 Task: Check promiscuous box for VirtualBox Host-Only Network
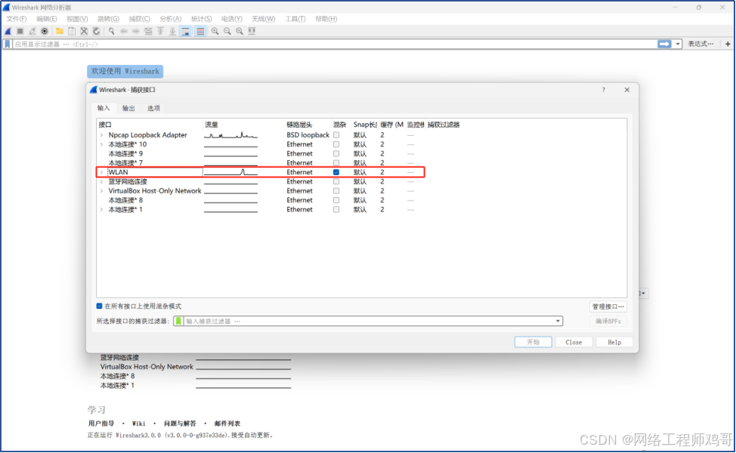336,191
